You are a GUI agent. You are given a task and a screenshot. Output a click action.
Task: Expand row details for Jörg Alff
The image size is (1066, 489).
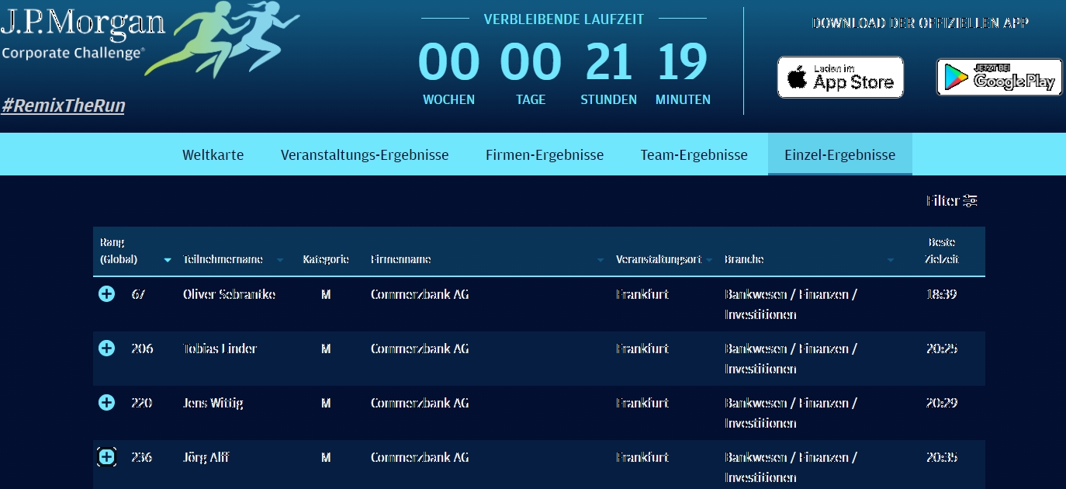pos(107,457)
